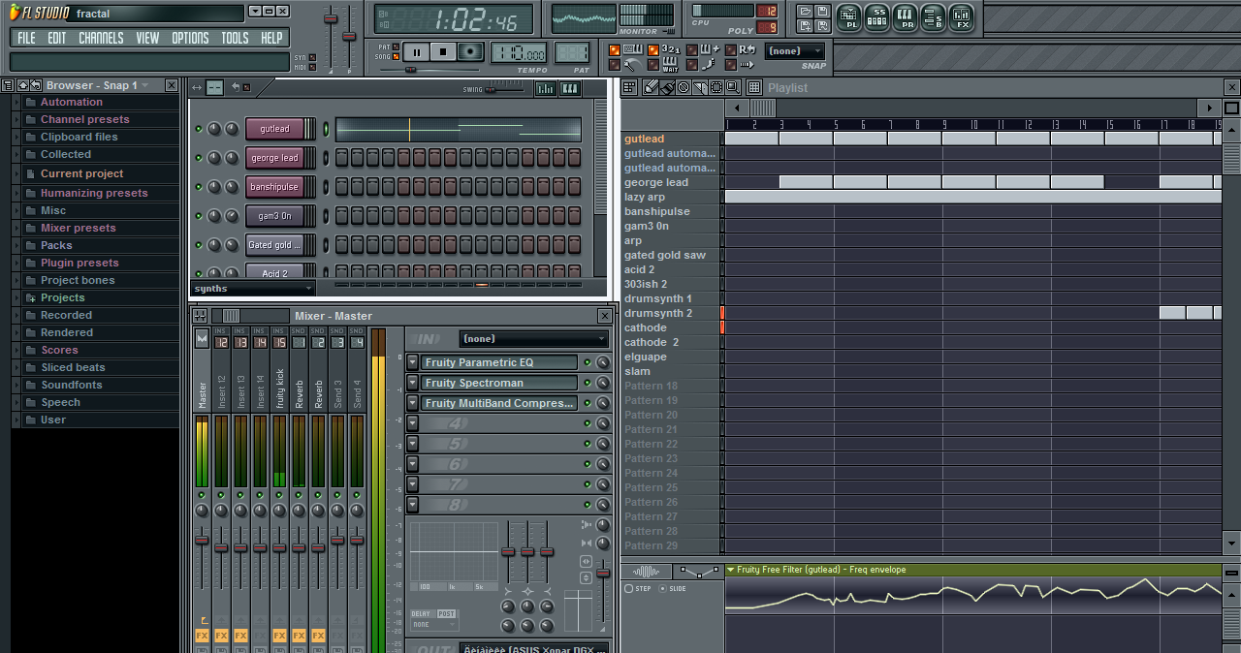Open the VIEW menu
The image size is (1241, 653).
147,38
